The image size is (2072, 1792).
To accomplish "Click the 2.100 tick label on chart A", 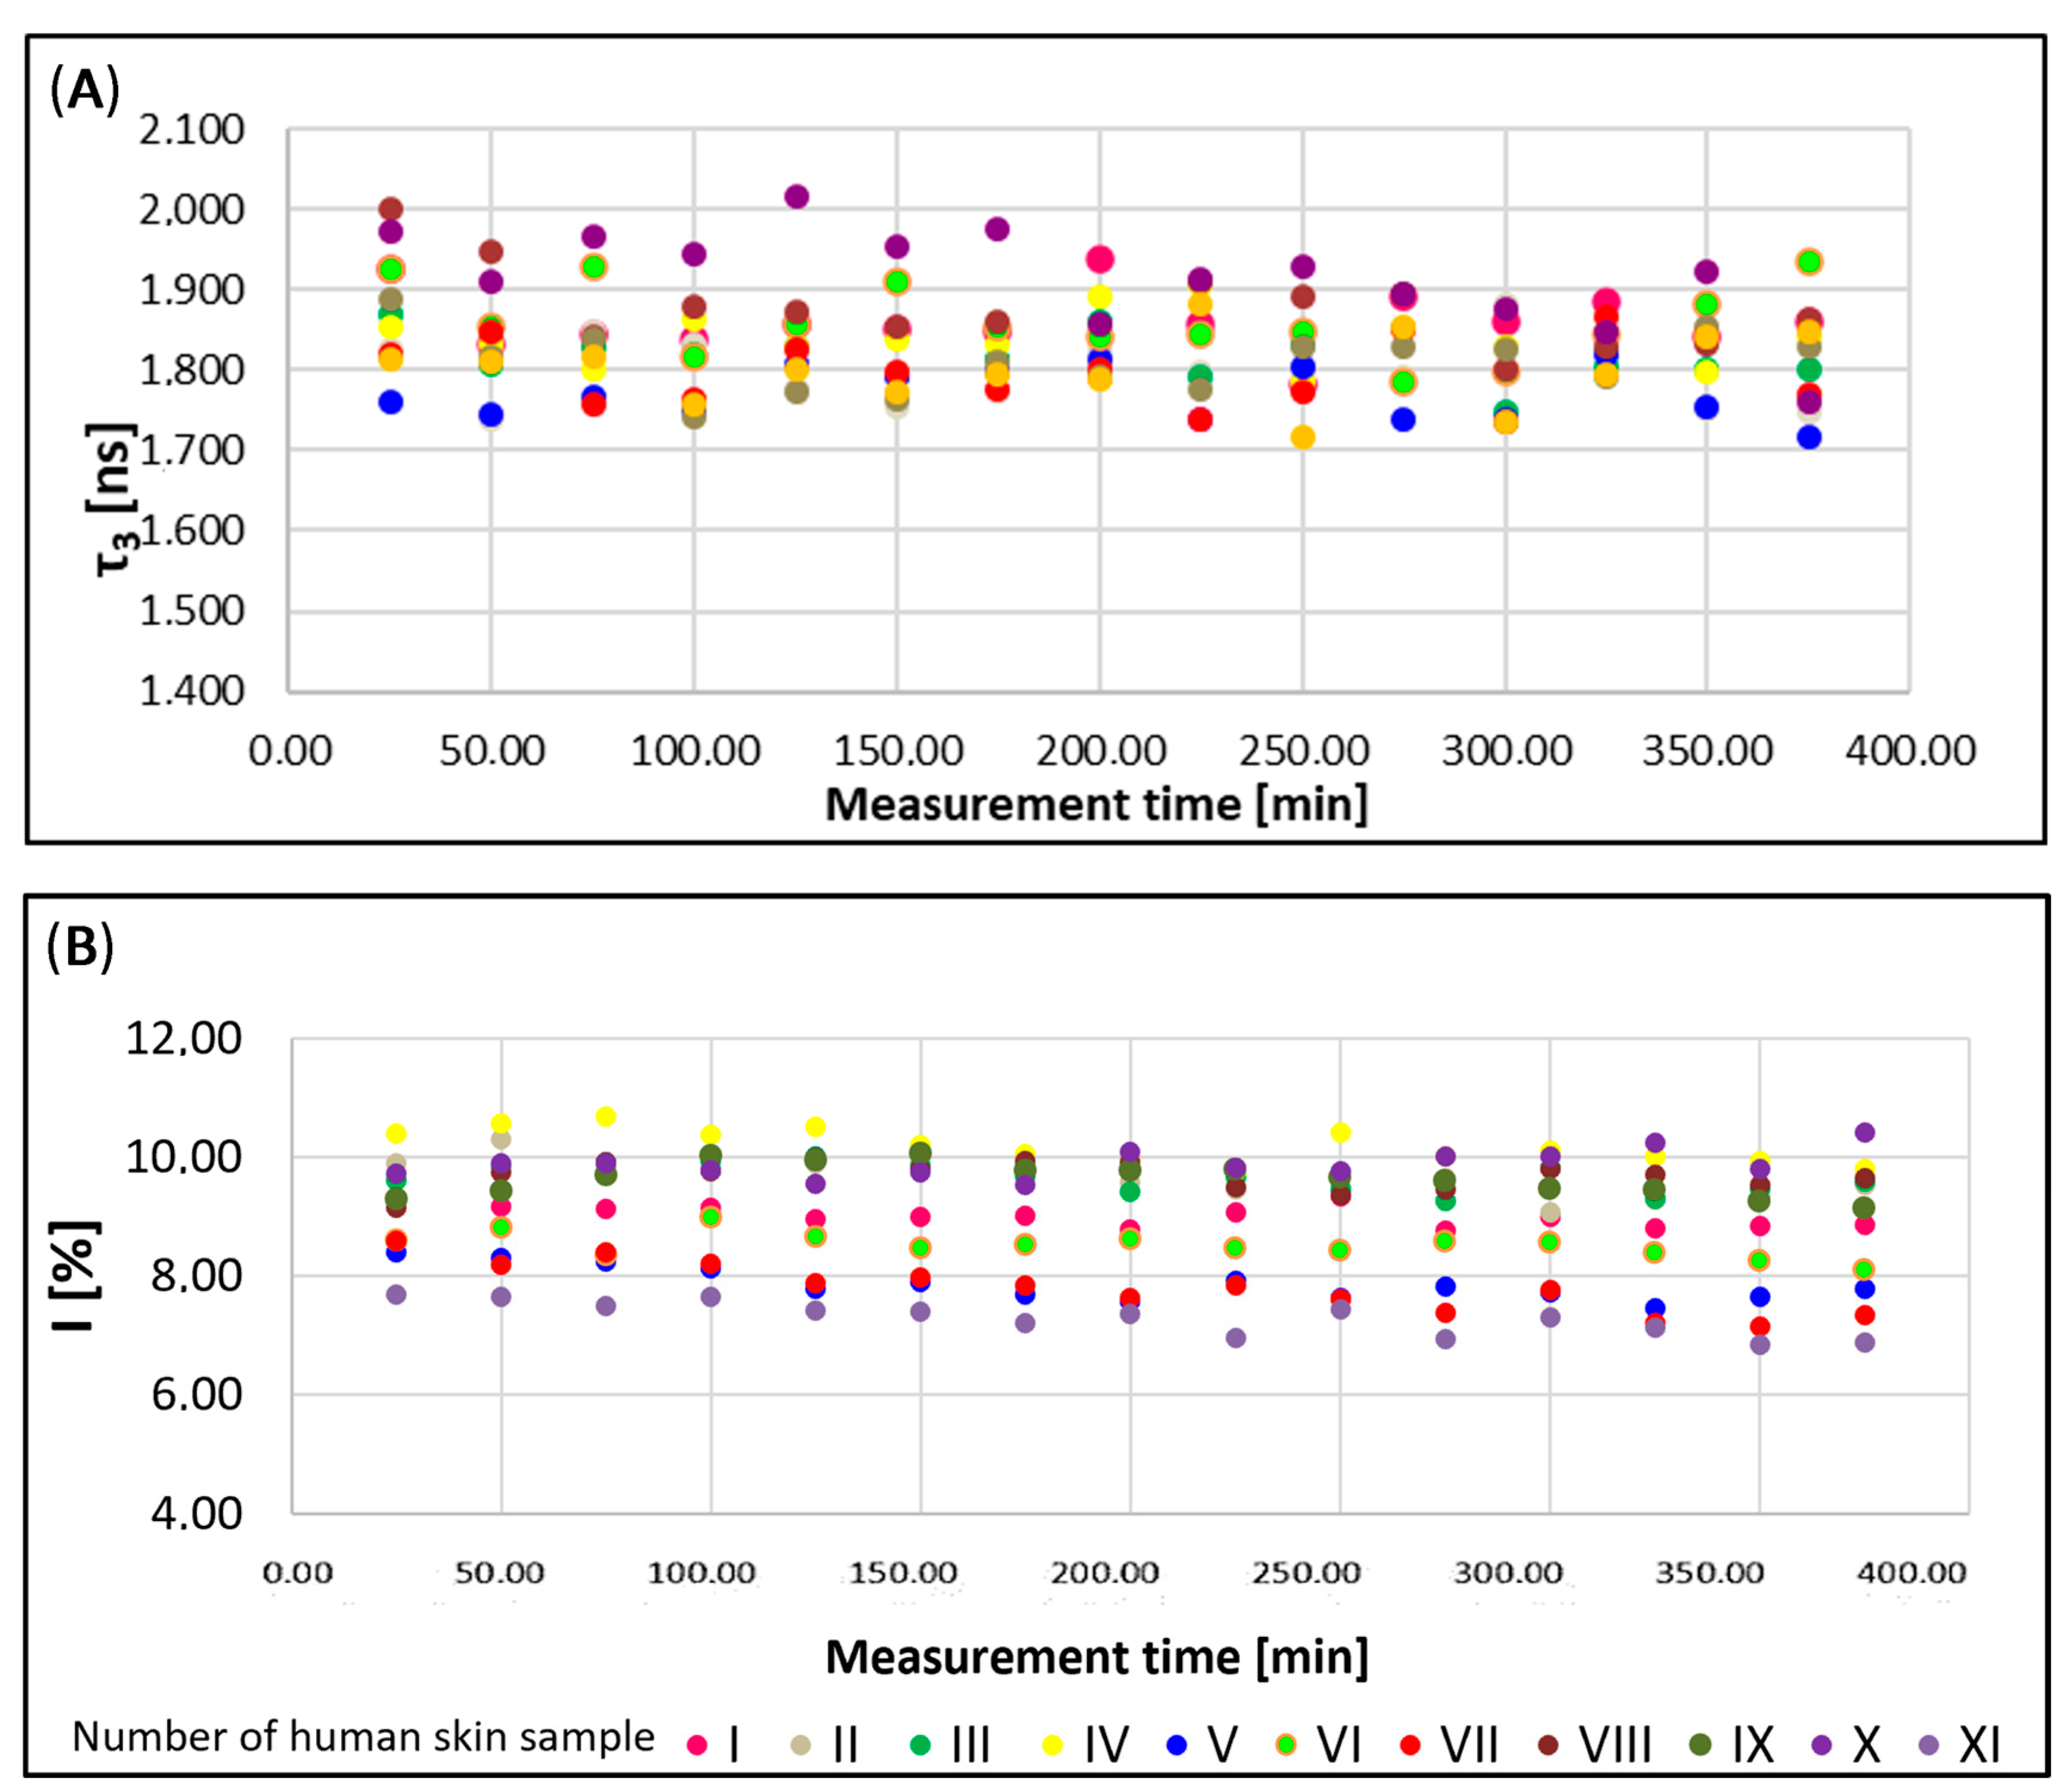I will point(191,130).
